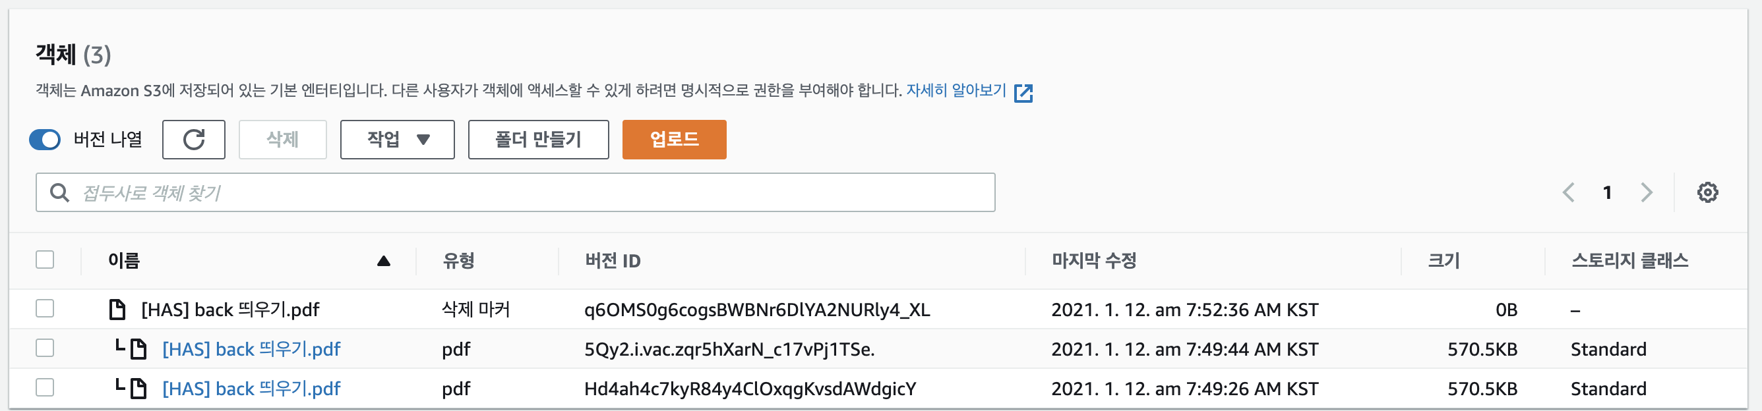Click the external link icon next to 자세히 알아보기
Viewport: 1762px width, 411px height.
1023,93
